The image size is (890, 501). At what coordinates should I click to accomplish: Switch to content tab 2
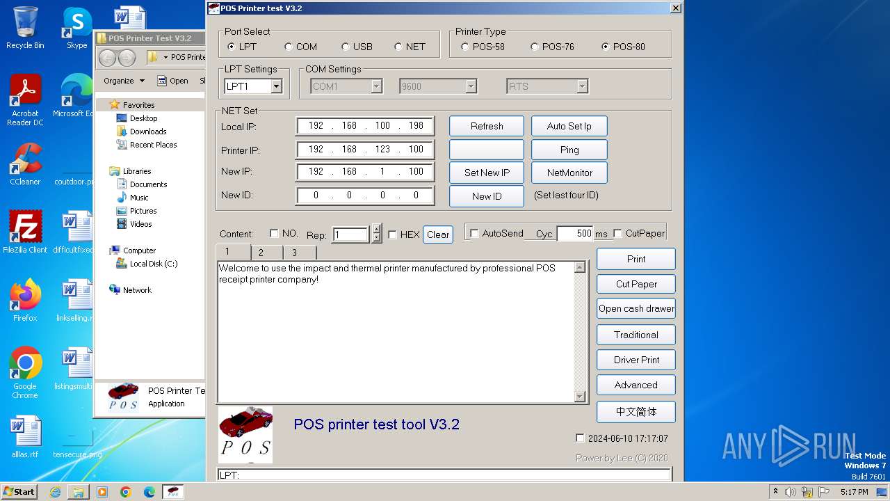(x=266, y=253)
